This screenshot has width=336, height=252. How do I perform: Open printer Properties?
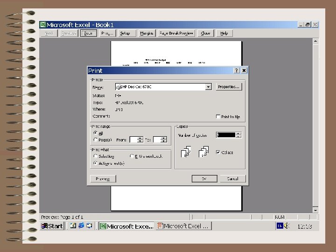(x=229, y=87)
